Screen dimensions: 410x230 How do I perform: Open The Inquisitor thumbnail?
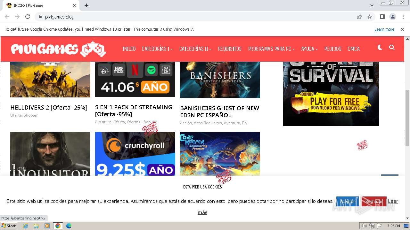point(50,154)
